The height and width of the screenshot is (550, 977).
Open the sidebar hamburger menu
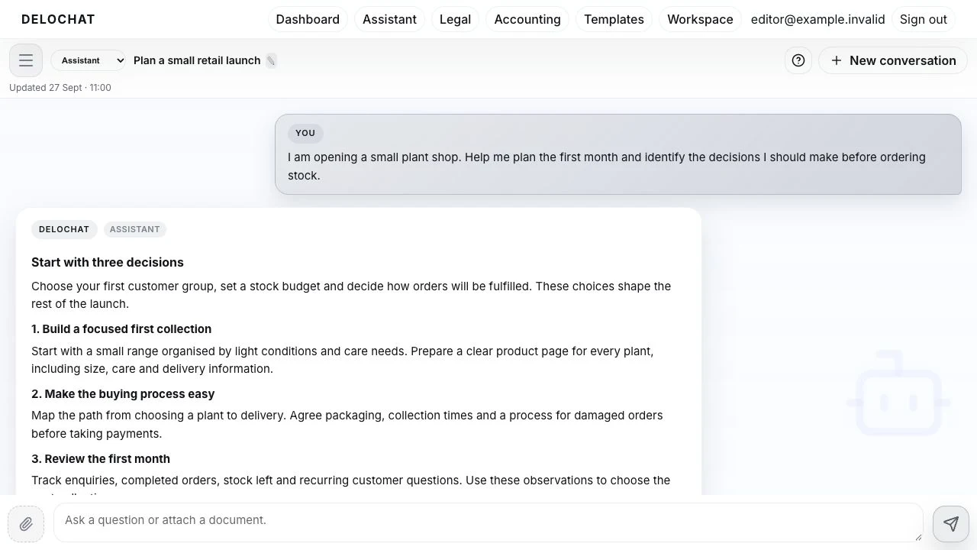coord(26,60)
